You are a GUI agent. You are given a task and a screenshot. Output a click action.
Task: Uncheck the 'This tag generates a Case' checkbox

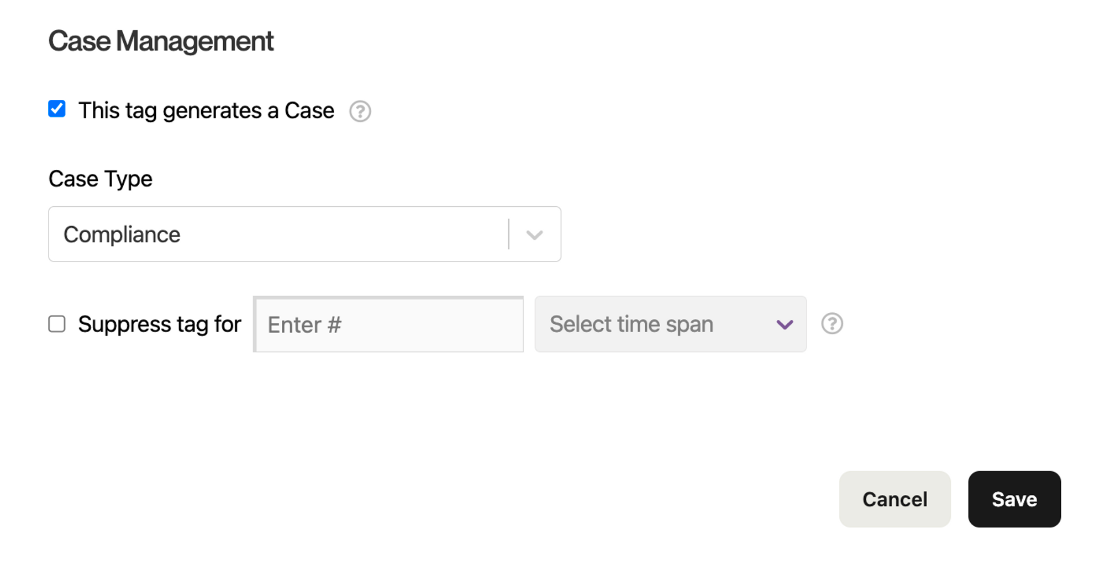[57, 109]
